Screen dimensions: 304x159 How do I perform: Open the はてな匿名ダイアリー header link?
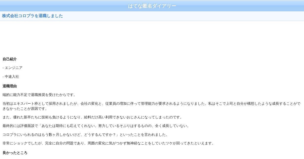tap(152, 6)
